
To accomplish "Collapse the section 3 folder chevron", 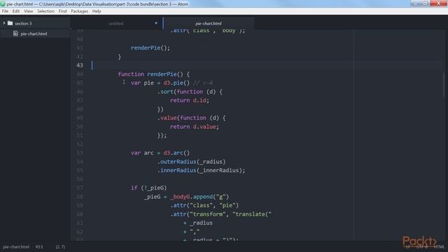I will click(x=4, y=23).
